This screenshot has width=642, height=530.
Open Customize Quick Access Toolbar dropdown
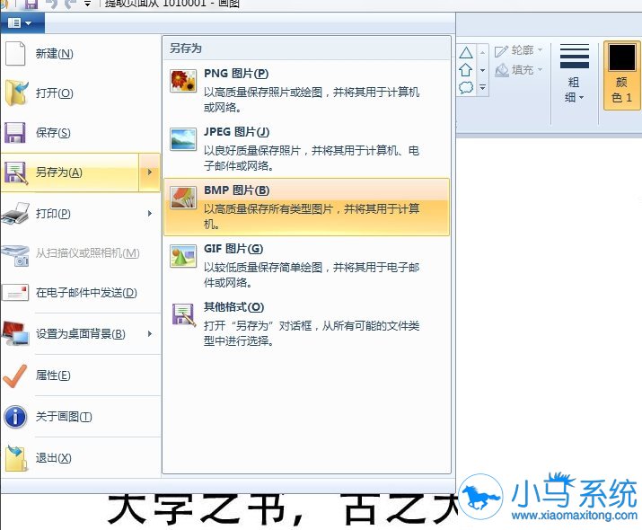[x=87, y=4]
